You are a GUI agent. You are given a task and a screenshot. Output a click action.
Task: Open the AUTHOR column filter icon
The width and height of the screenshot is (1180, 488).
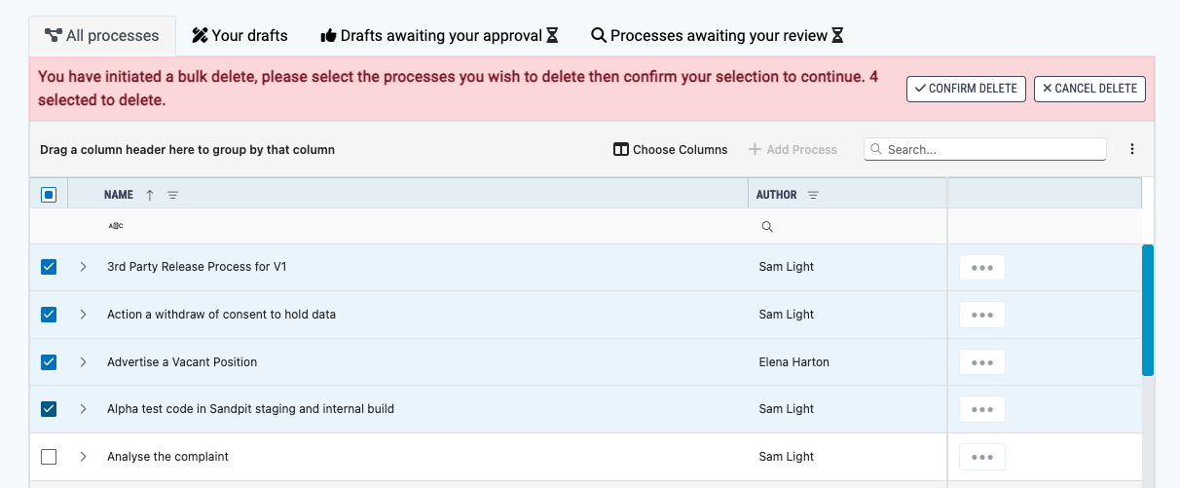[813, 195]
